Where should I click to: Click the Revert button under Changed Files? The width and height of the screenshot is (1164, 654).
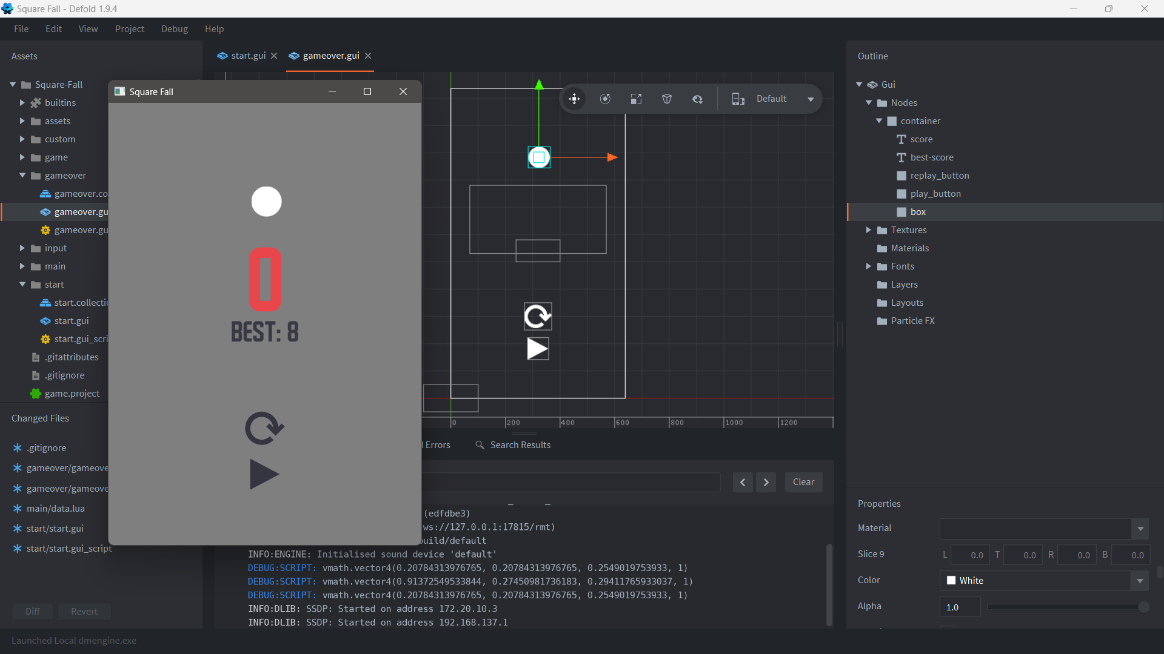click(x=84, y=611)
